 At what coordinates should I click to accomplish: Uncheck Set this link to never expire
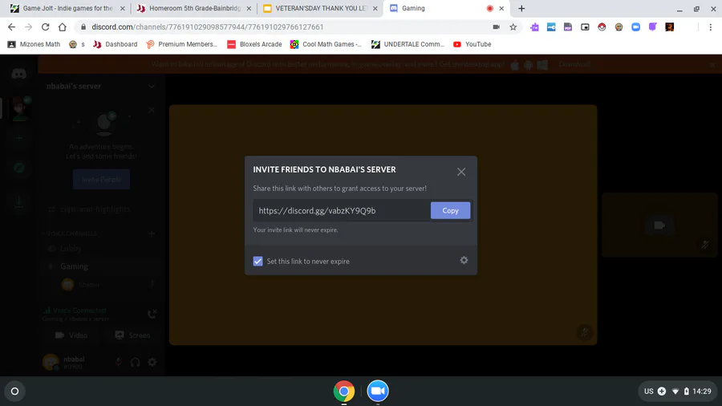pyautogui.click(x=258, y=261)
